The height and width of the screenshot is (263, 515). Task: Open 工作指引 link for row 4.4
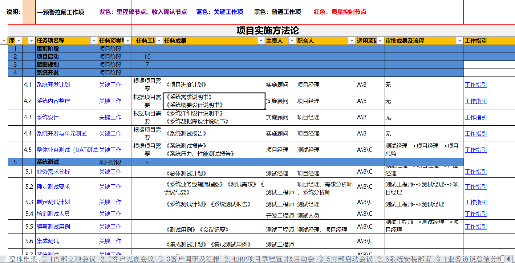point(476,134)
